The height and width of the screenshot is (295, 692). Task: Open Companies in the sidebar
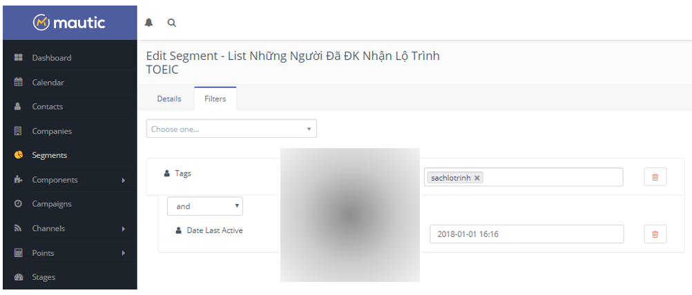51,131
